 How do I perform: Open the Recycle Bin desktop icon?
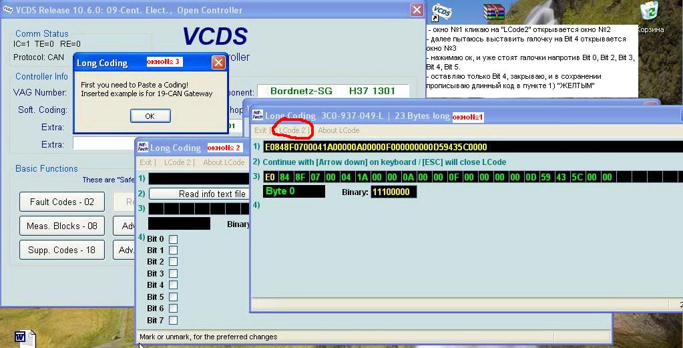(x=649, y=12)
